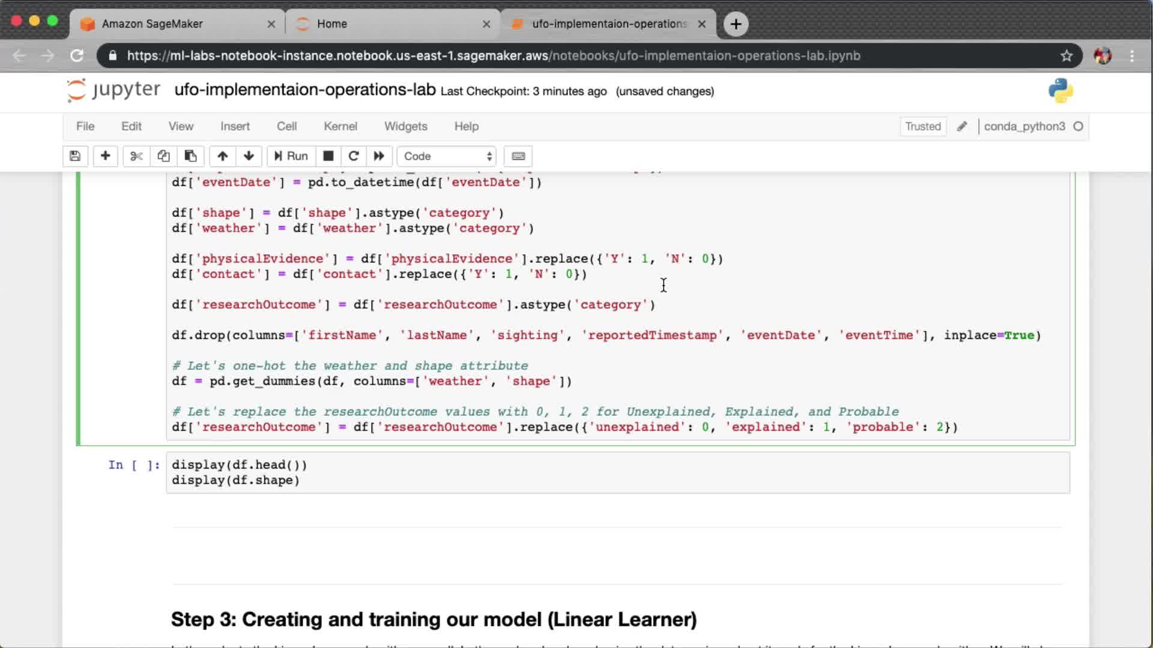Open the Widgets menu
The width and height of the screenshot is (1153, 648).
coord(405,126)
